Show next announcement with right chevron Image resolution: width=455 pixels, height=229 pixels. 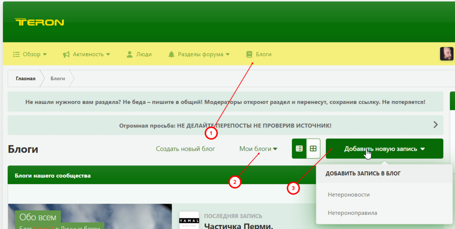(435, 125)
